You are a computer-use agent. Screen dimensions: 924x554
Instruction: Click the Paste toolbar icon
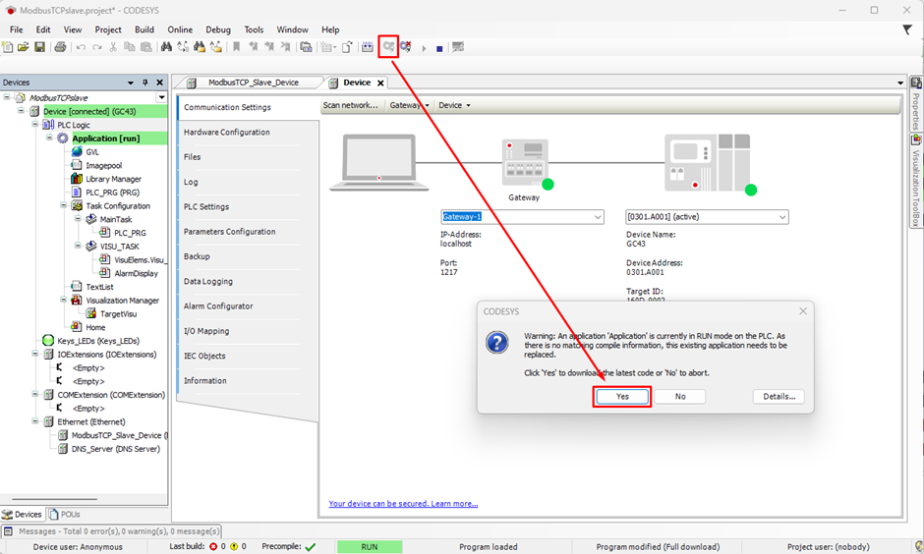(145, 47)
